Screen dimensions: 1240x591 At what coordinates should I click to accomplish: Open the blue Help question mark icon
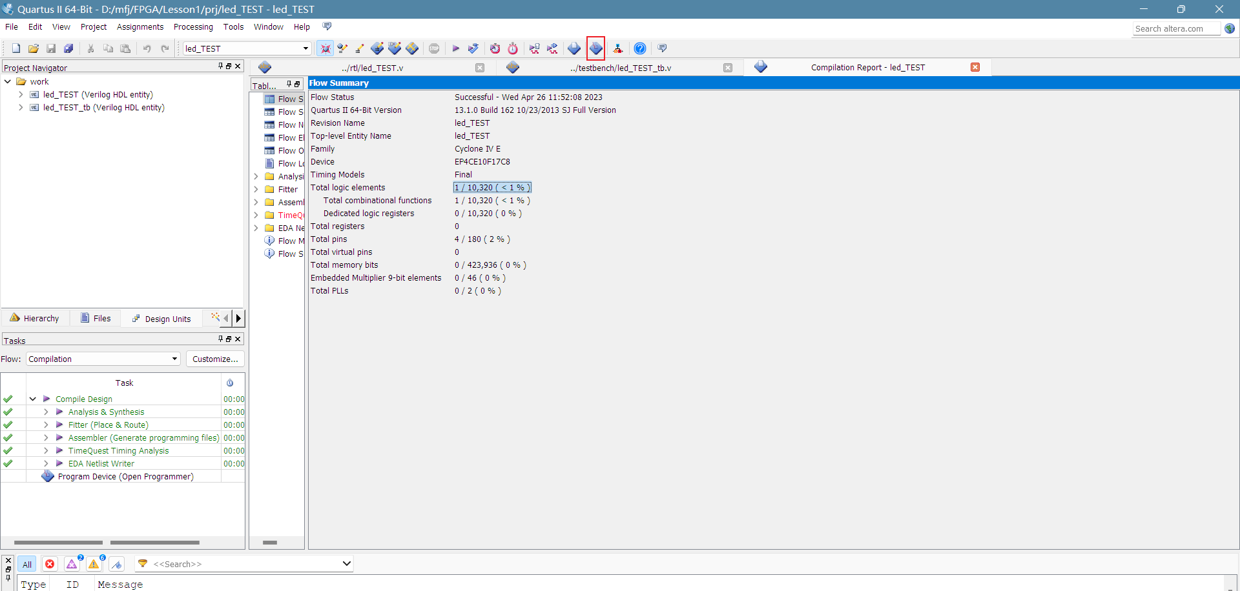pyautogui.click(x=640, y=48)
